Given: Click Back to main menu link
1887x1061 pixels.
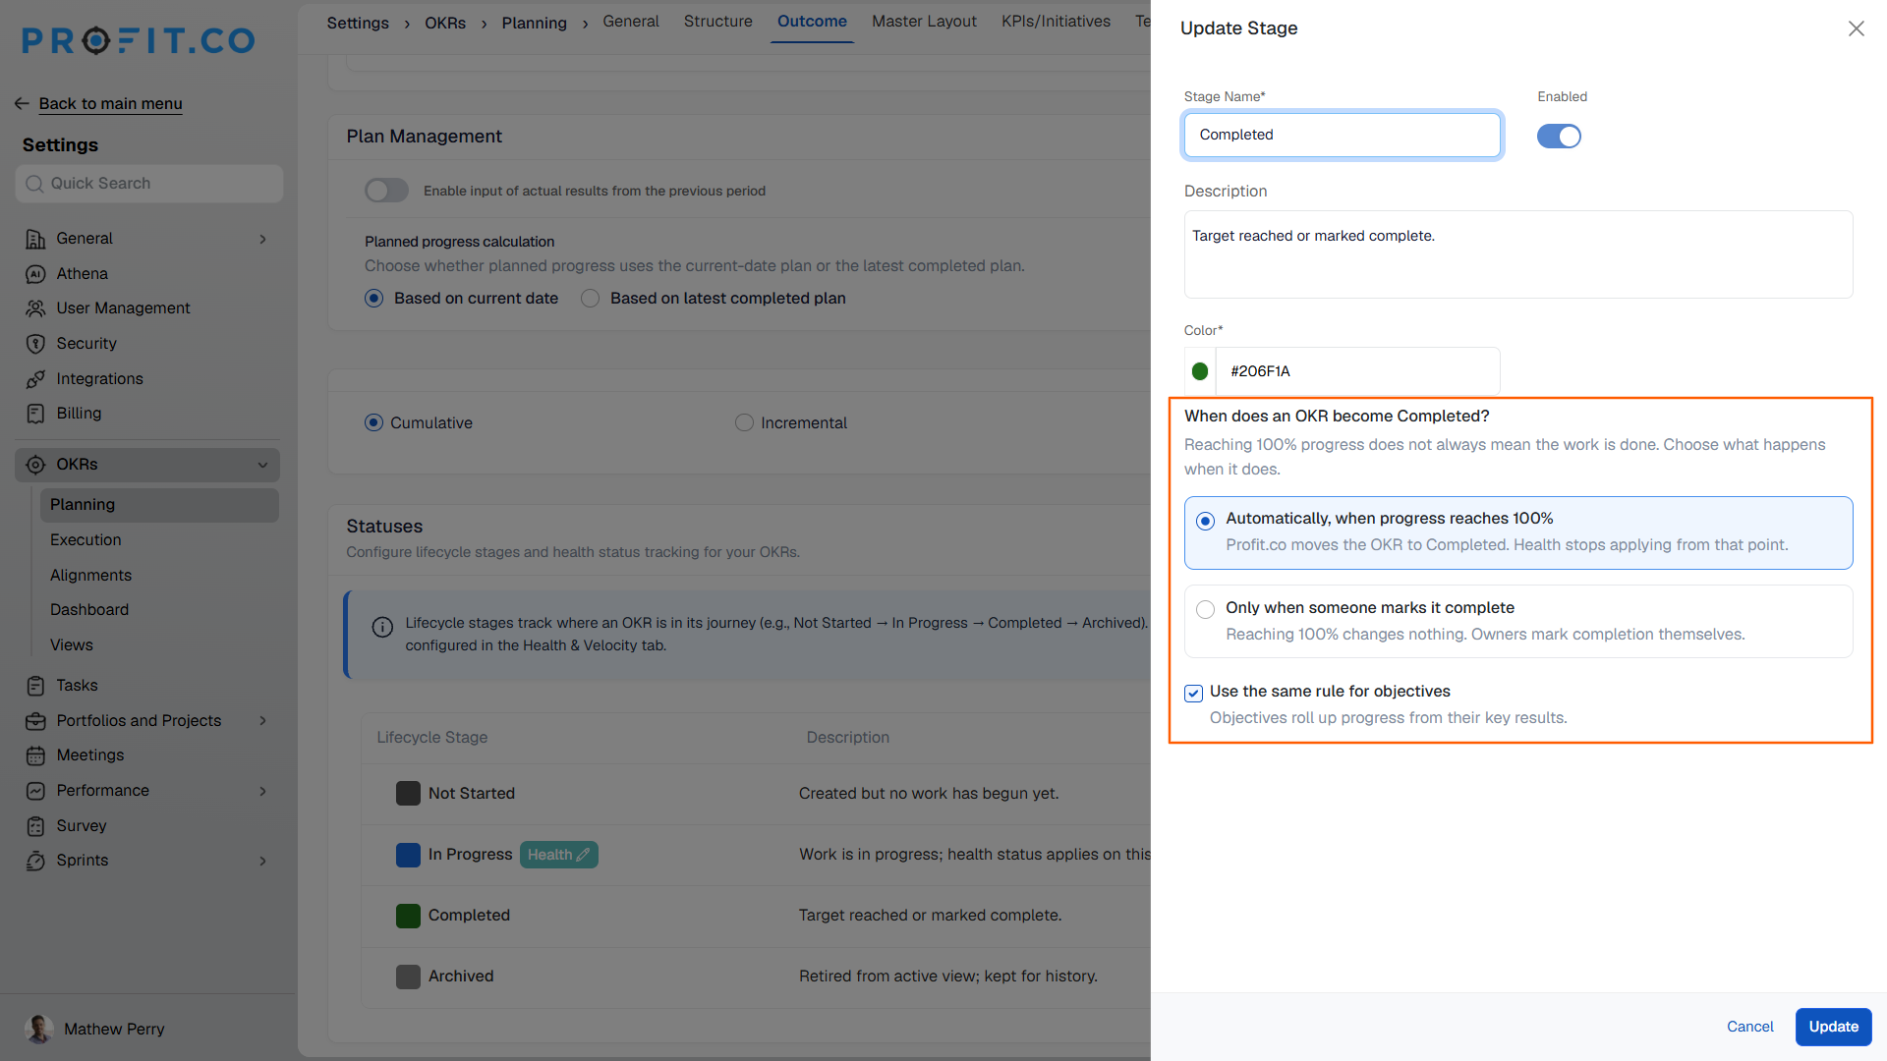Looking at the screenshot, I should 110,103.
